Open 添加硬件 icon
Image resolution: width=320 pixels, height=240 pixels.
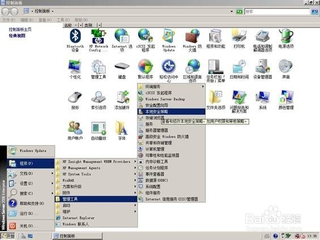click(122, 100)
